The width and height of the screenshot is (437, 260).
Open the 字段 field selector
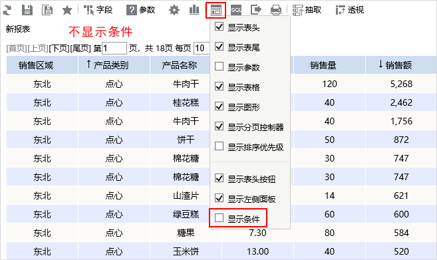(98, 10)
